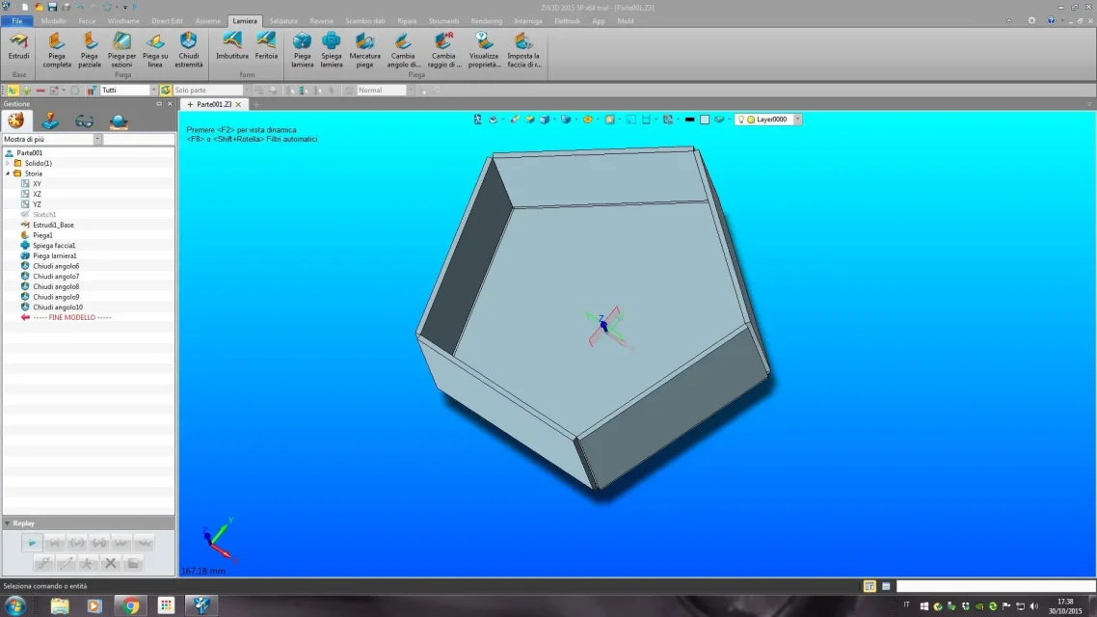Expand the Solido(1) tree node
Viewport: 1097px width, 617px height.
tap(9, 163)
